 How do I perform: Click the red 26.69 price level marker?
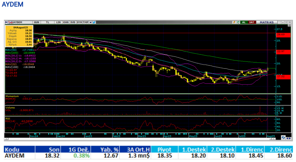coord(283,35)
